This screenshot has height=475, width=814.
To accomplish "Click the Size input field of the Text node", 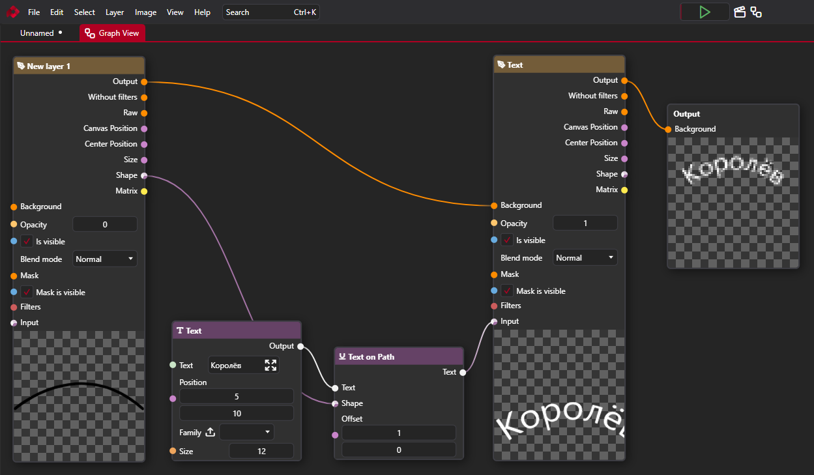I will click(261, 451).
